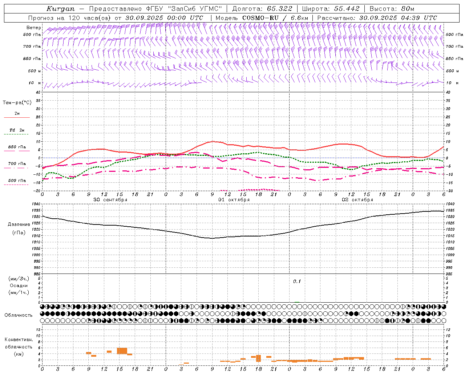This screenshot has width=465, height=372.
Task: Select the "(мм/3ч.)" precipitation unit label
Action: click(x=19, y=279)
